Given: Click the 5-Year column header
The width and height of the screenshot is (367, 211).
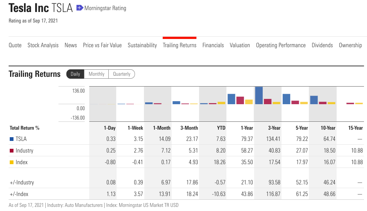Looking at the screenshot, I should pyautogui.click(x=302, y=128).
